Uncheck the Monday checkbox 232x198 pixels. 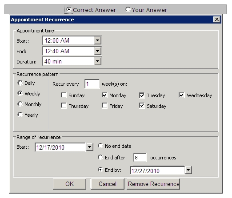point(104,95)
